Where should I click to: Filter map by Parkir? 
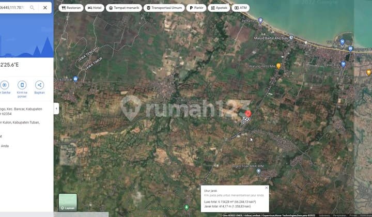(196, 8)
